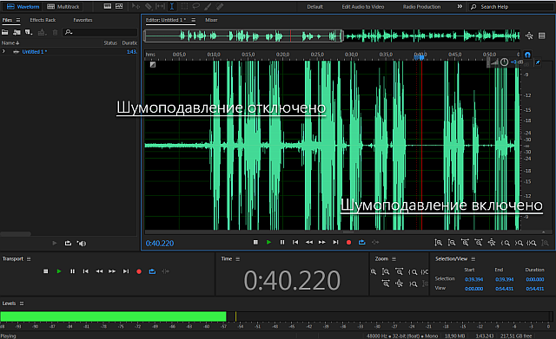Toggle the spectral pitch display
The width and height of the screenshot is (556, 339).
click(119, 6)
